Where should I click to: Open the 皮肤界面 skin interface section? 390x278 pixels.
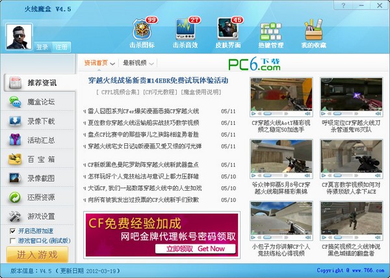[x=228, y=33]
